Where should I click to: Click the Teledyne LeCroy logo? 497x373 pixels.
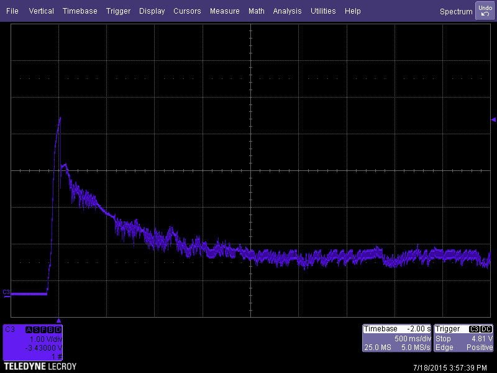tap(40, 367)
